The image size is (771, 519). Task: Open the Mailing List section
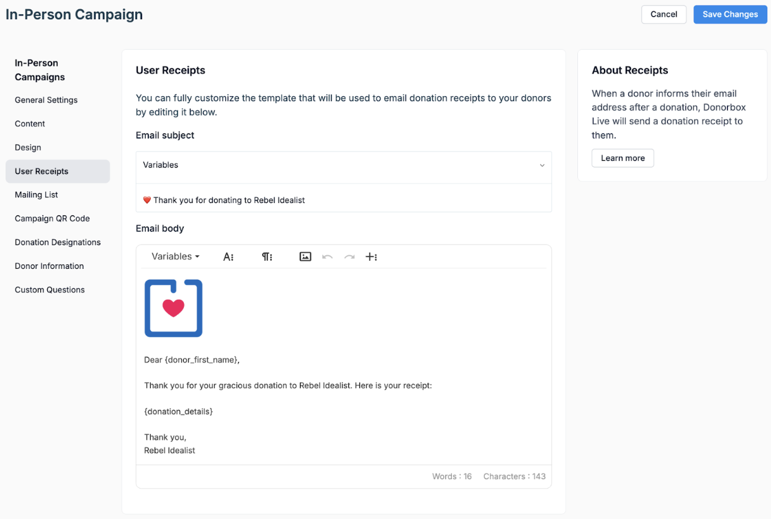point(37,195)
